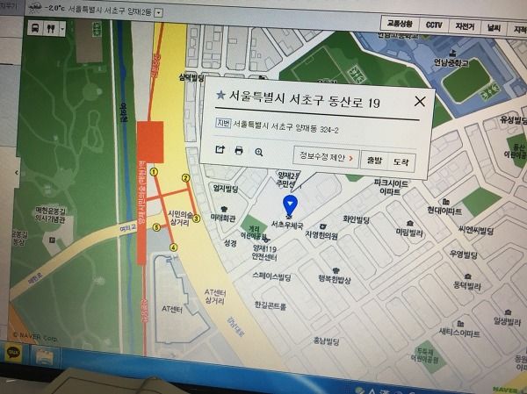This screenshot has width=527, height=394.
Task: Click the 일생빌라 house icon
Action: (508, 312)
